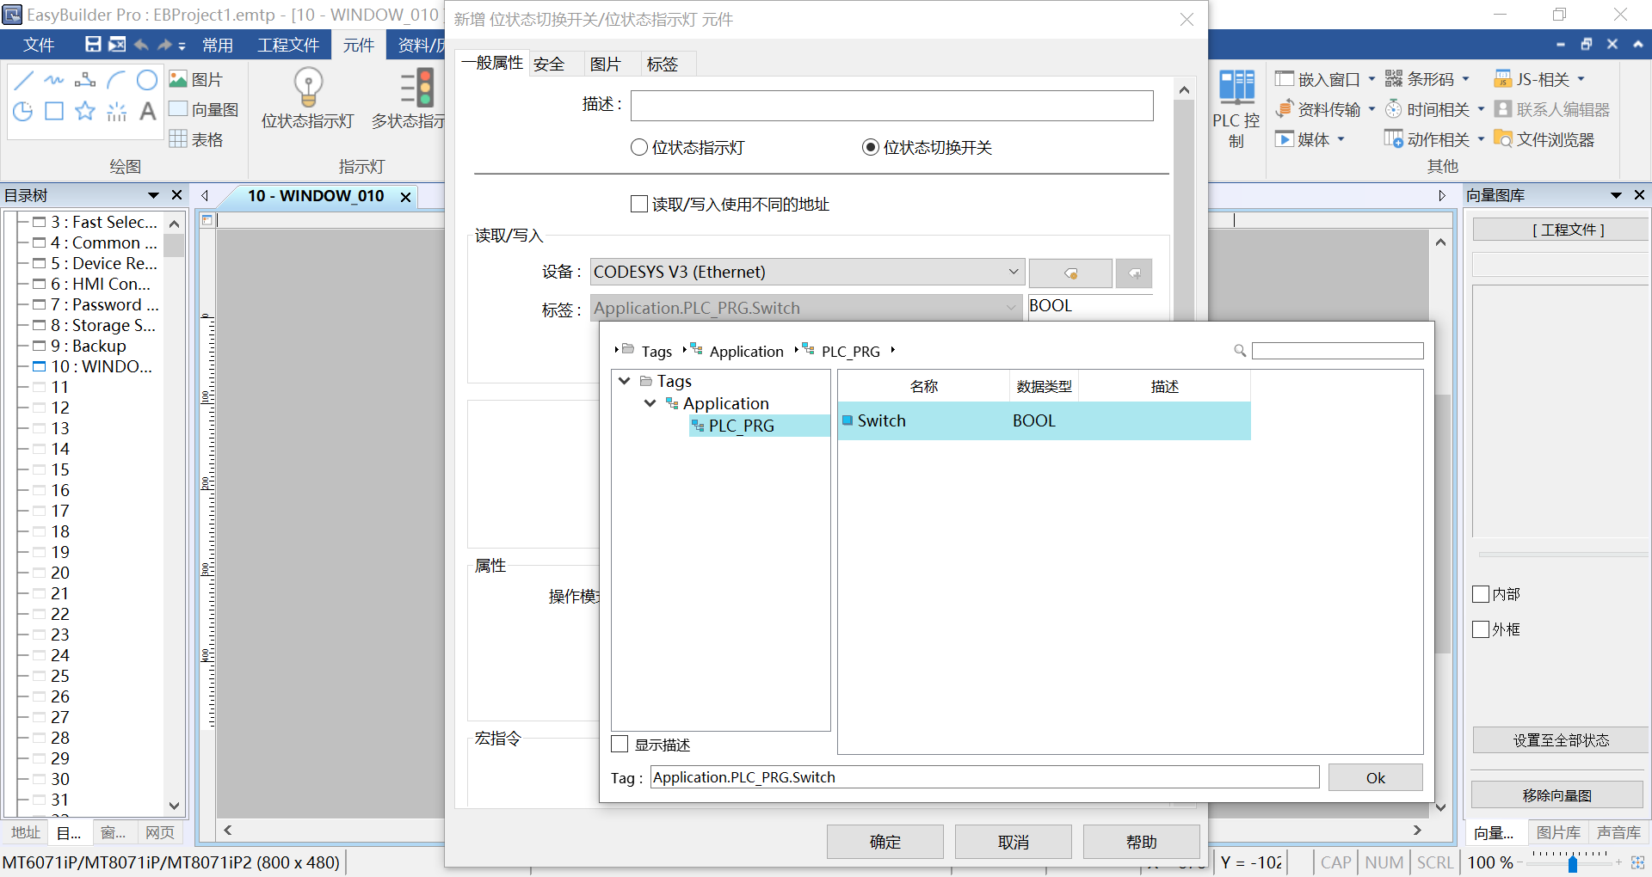Viewport: 1652px width, 877px height.
Task: Select the star shape tool
Action: click(85, 111)
